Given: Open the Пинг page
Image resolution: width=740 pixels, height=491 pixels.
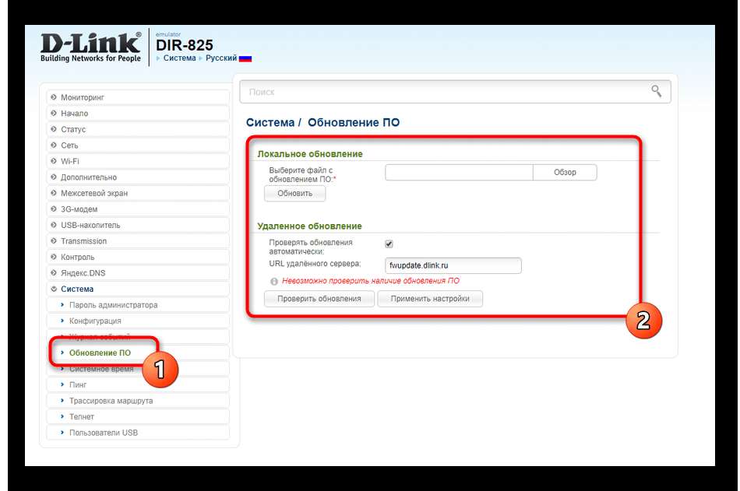Looking at the screenshot, I should coord(138,385).
